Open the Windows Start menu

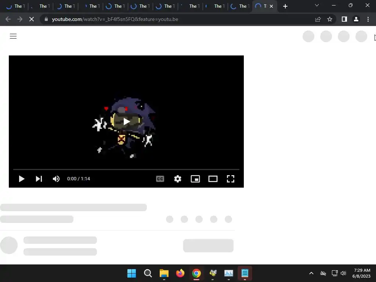132,273
